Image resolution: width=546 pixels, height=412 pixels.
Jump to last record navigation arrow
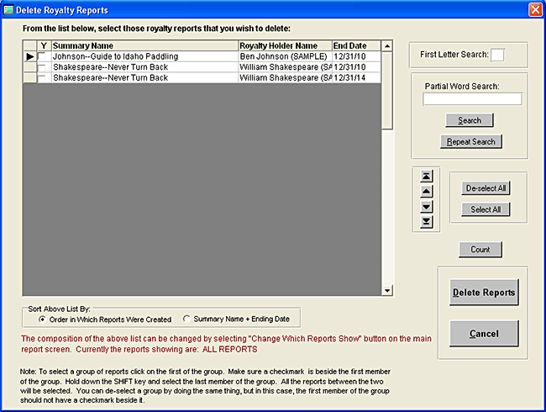(x=427, y=221)
